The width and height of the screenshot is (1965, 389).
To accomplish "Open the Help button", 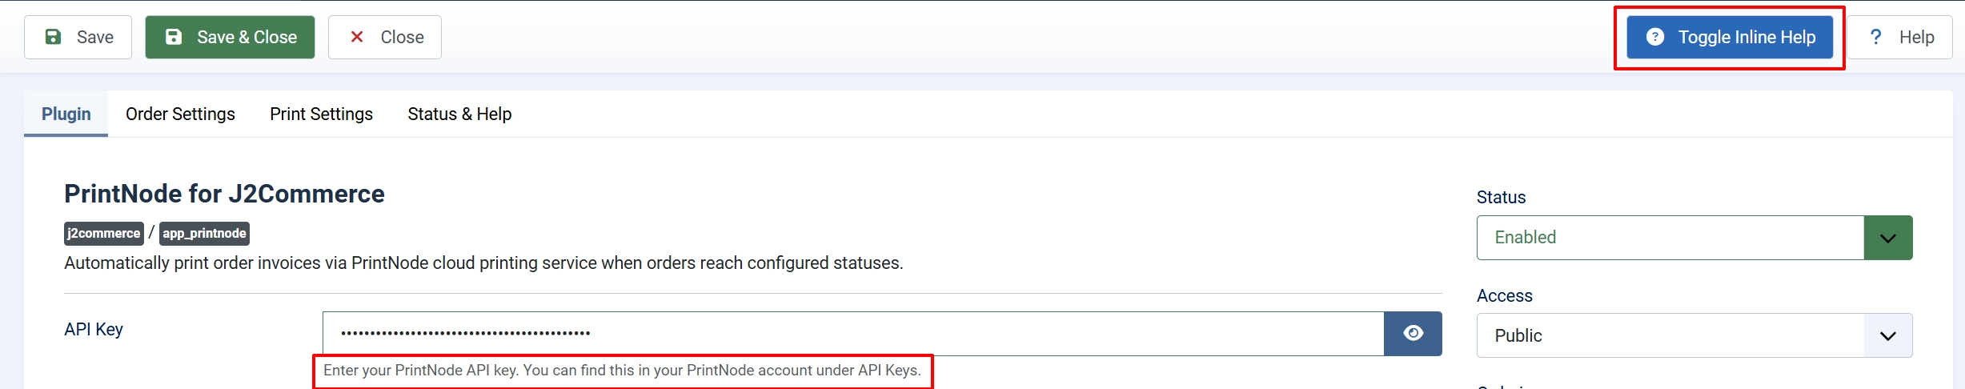I will pyautogui.click(x=1900, y=37).
